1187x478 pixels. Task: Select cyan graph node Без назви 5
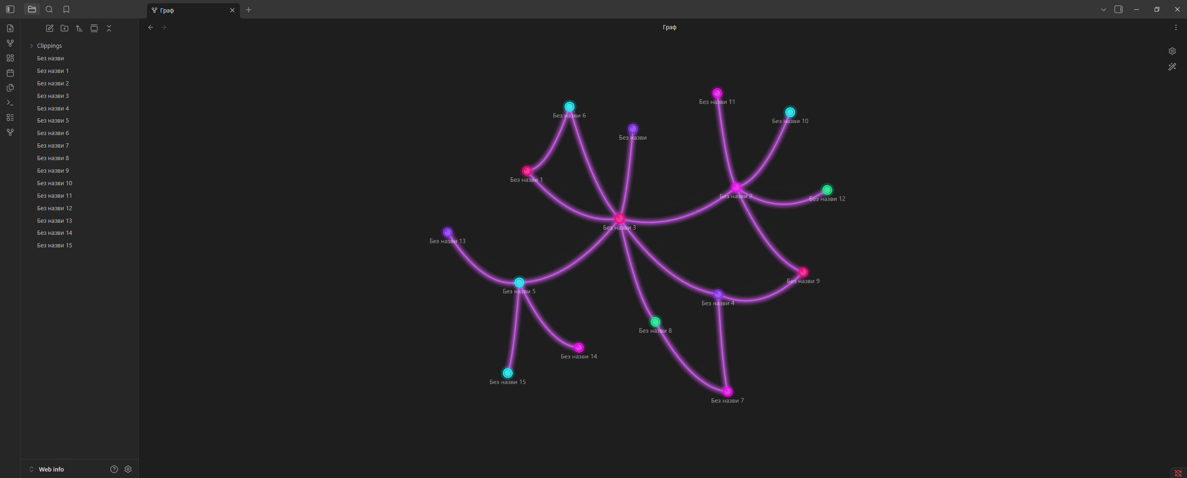[x=519, y=282]
